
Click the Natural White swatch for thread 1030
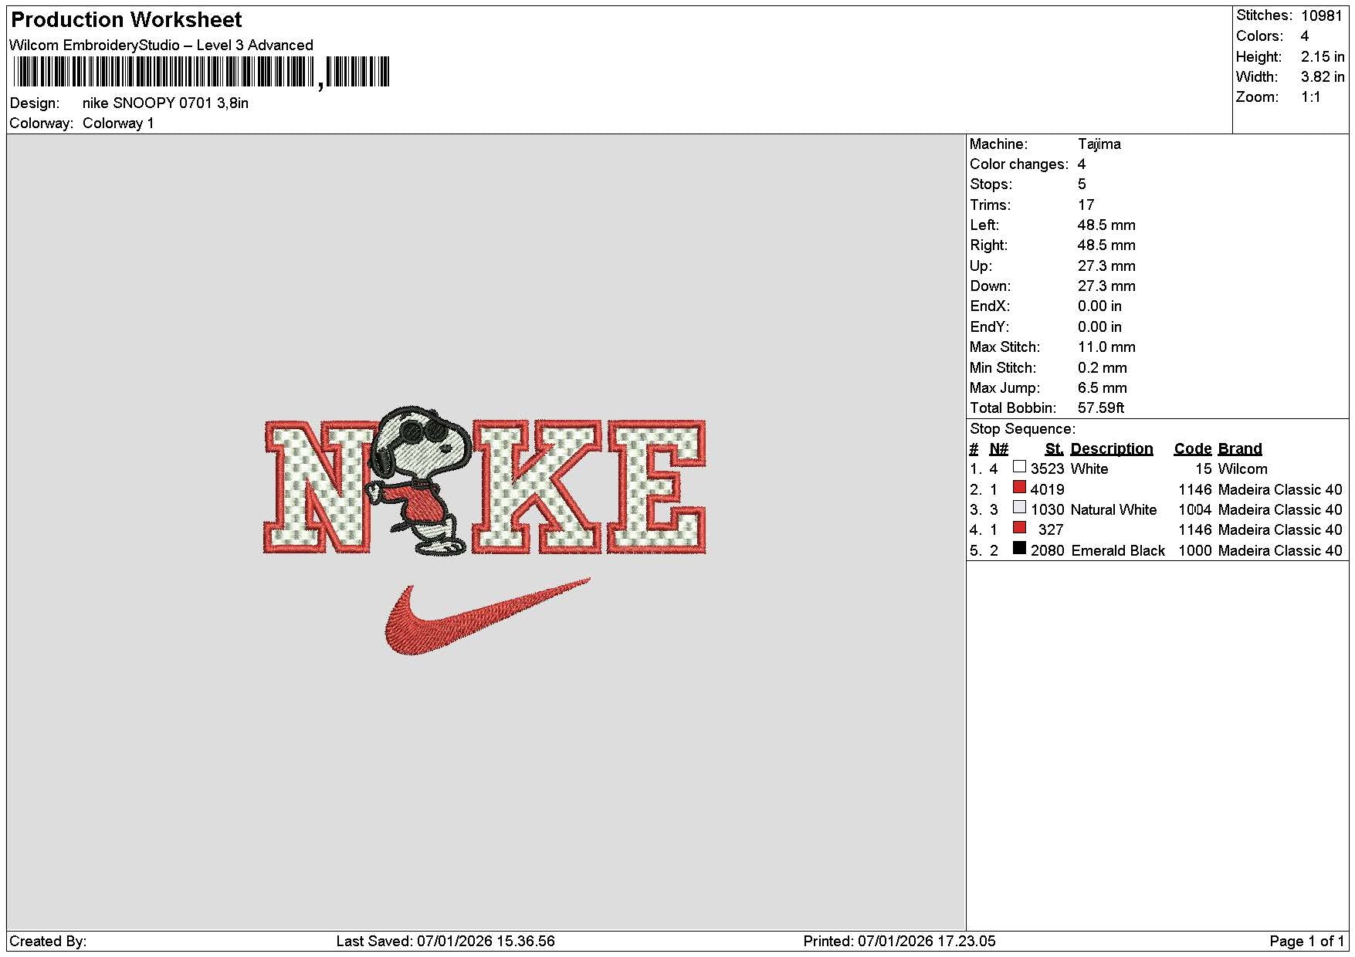(x=1019, y=508)
